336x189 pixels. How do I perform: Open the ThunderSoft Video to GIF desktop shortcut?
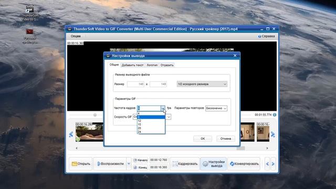click(30, 13)
